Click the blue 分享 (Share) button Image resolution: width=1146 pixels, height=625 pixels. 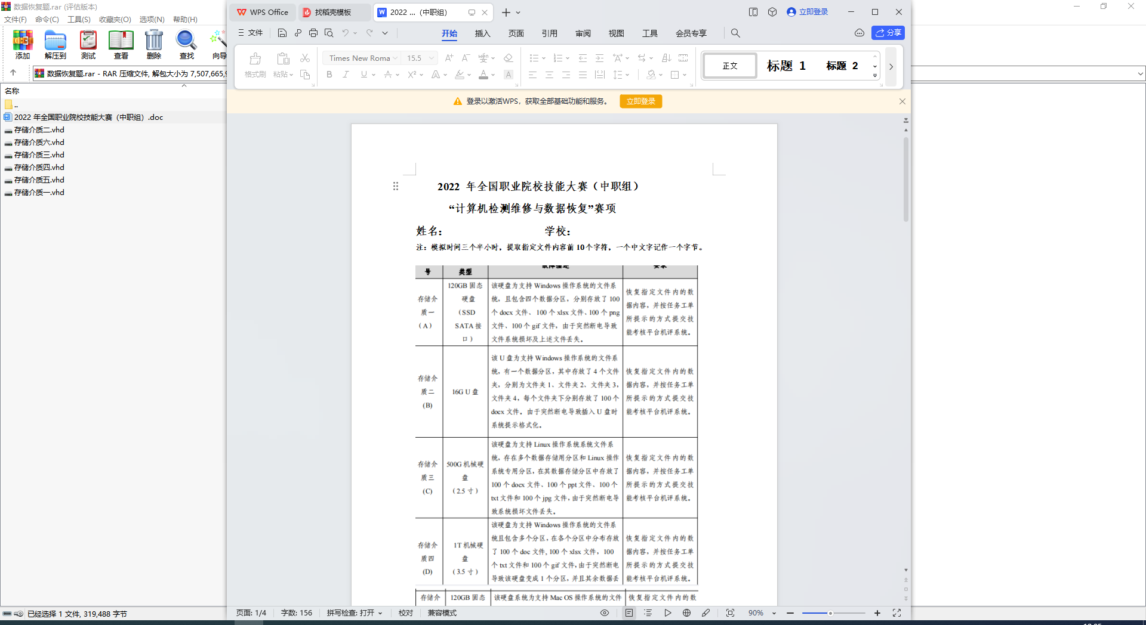(888, 33)
